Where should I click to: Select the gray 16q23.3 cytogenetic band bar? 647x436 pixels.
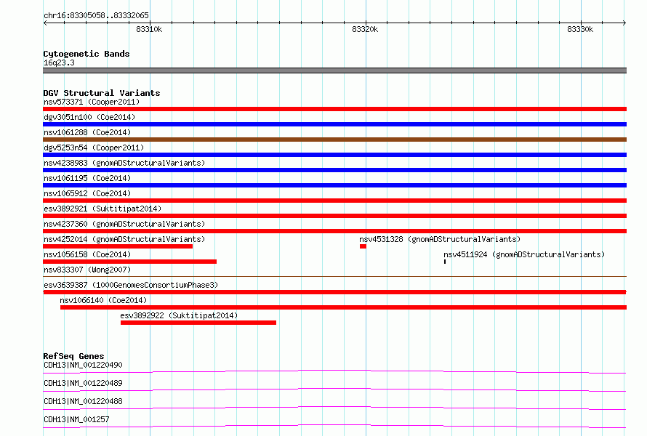point(334,70)
